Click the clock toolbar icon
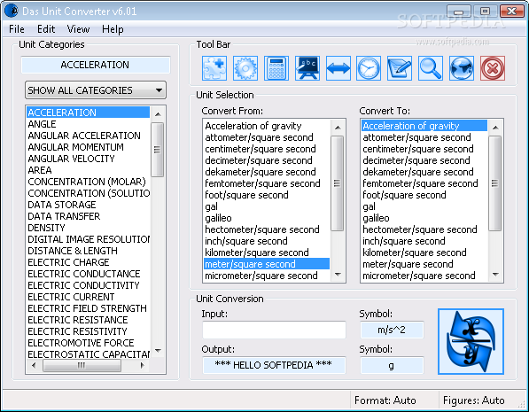This screenshot has width=529, height=412. coord(369,68)
